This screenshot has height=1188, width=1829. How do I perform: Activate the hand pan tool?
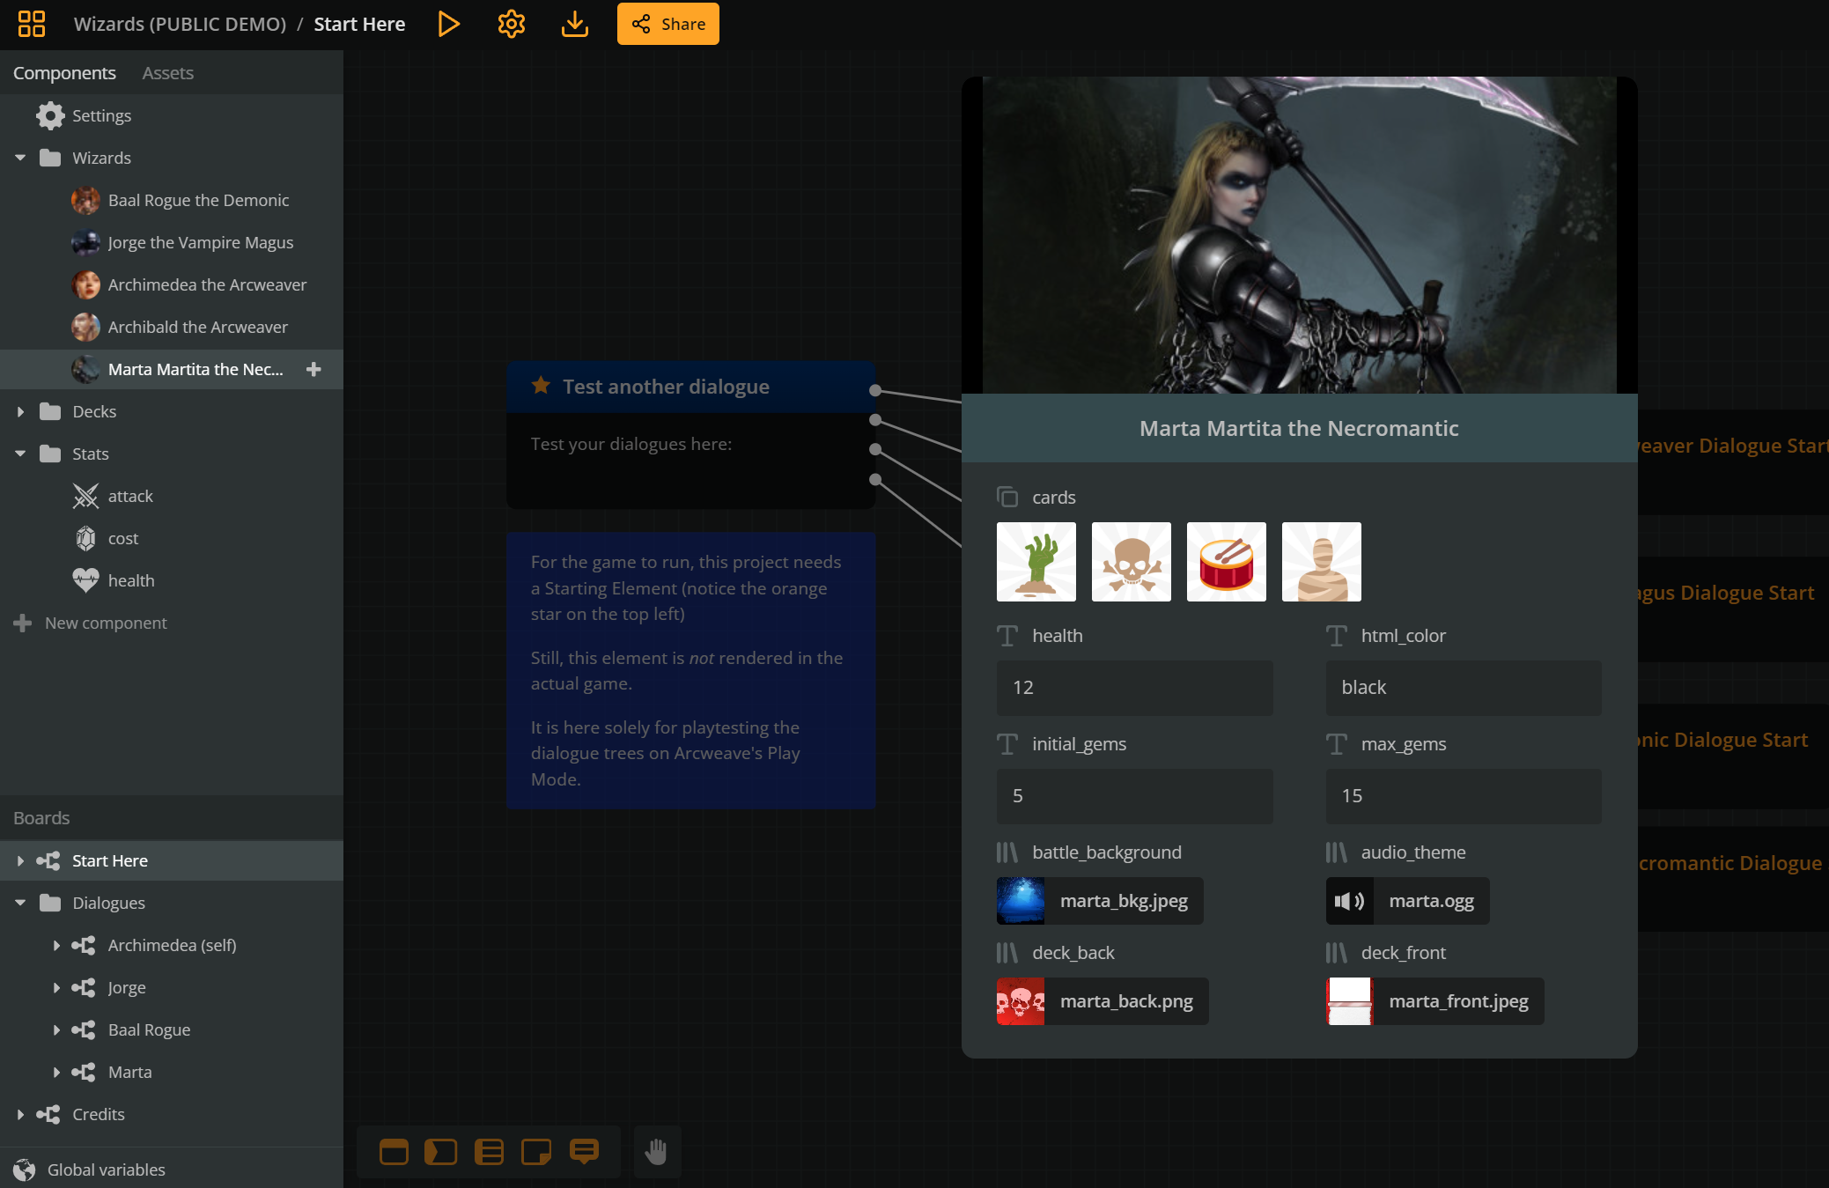click(x=657, y=1151)
